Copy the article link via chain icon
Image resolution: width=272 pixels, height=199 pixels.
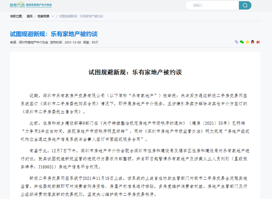(x=236, y=42)
